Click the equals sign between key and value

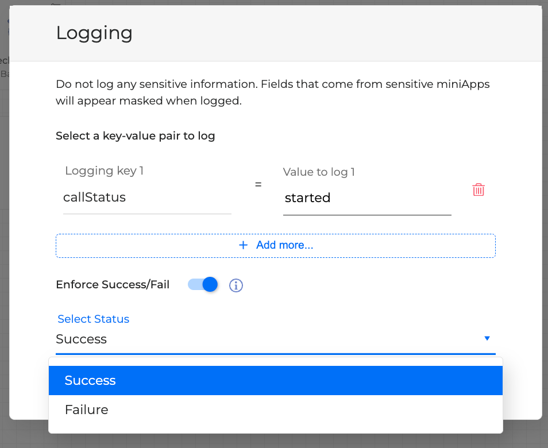point(258,184)
